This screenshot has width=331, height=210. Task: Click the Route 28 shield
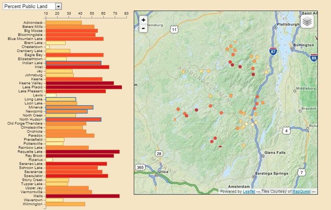[159, 153]
